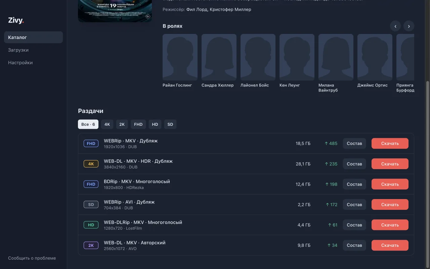Open Джеймс Ортис's cast photo

(x=375, y=57)
